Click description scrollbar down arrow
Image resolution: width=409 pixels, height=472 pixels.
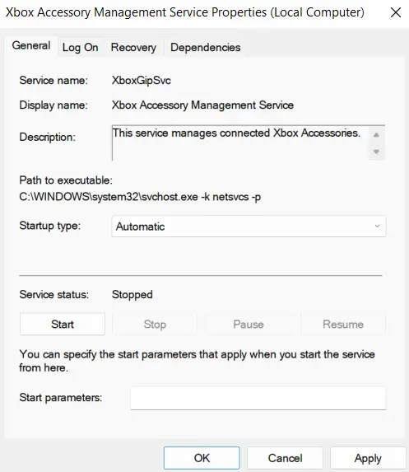tap(376, 152)
